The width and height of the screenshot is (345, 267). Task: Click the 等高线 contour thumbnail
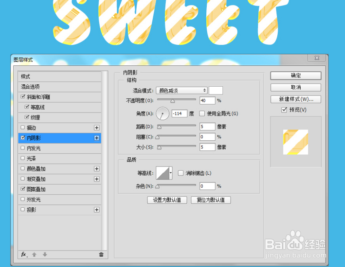tap(162, 173)
